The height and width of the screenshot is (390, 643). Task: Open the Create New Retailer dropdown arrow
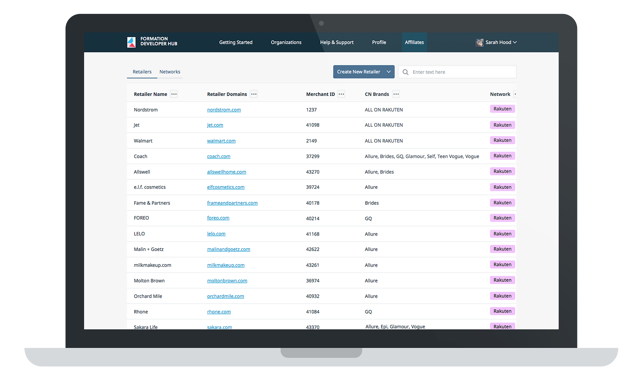389,72
